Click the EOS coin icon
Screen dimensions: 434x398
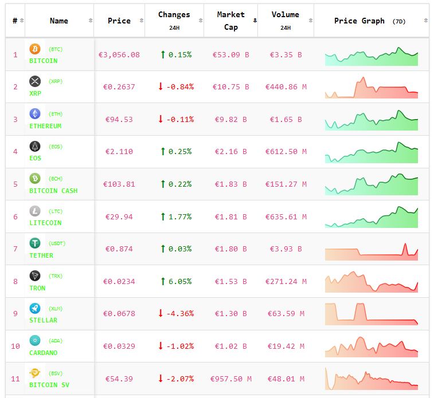coord(35,146)
